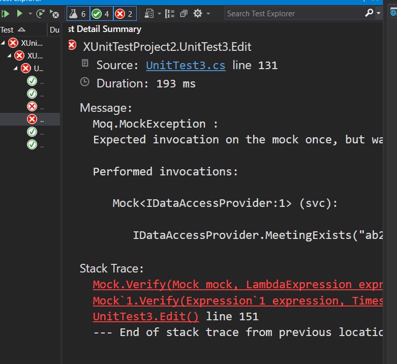
Task: Click the globe icon at right edge
Action: point(393,13)
